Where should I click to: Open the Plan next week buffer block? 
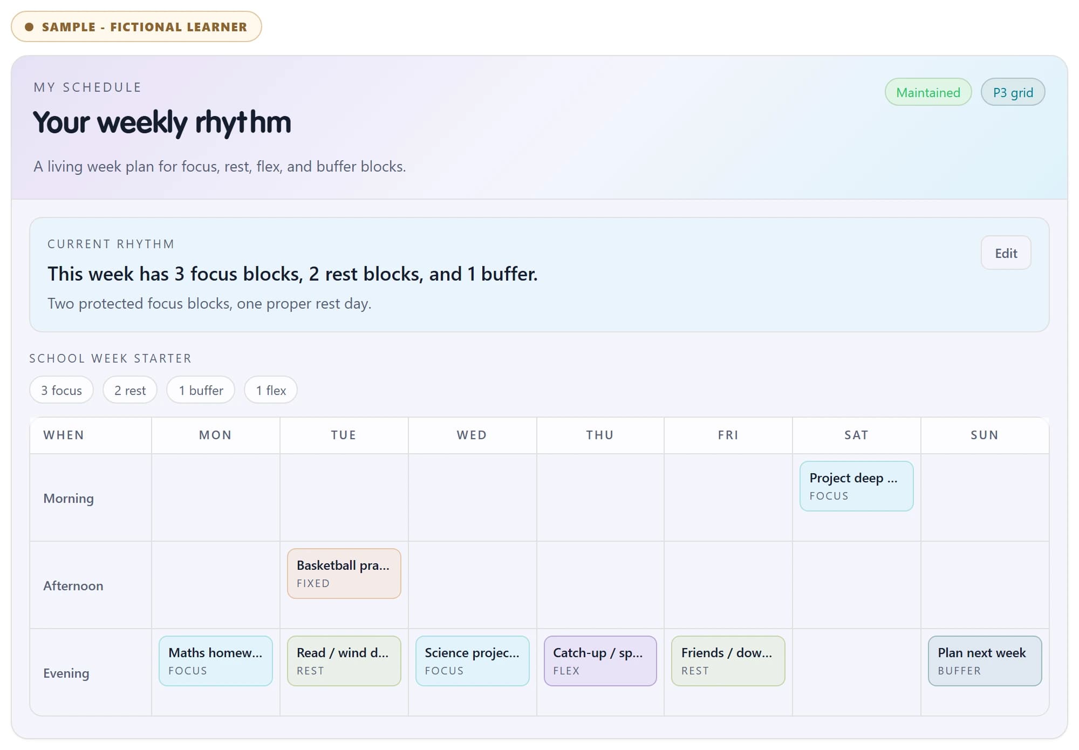(x=985, y=661)
